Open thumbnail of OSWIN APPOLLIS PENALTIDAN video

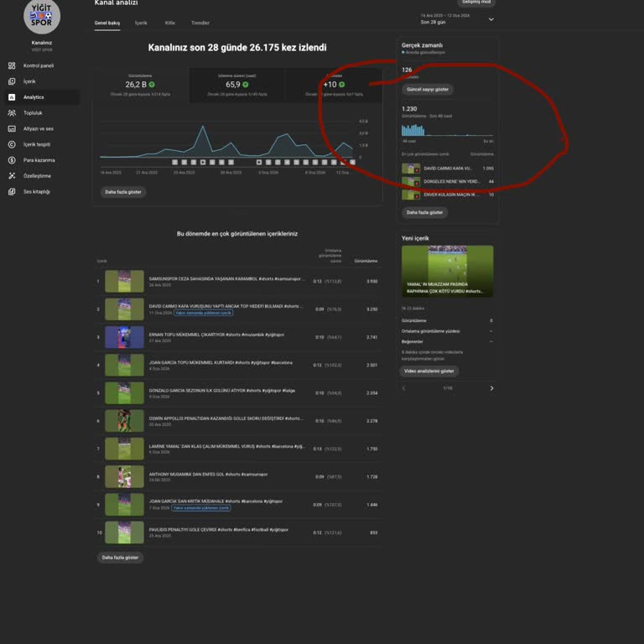pyautogui.click(x=124, y=421)
